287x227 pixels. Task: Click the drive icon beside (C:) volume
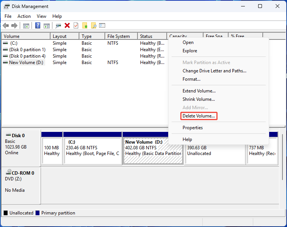5,43
